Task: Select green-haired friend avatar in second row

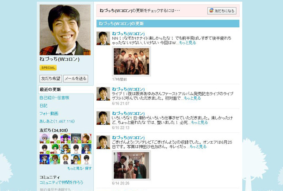Action: pos(54,148)
